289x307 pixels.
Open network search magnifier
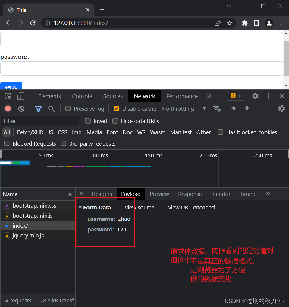(x=51, y=109)
